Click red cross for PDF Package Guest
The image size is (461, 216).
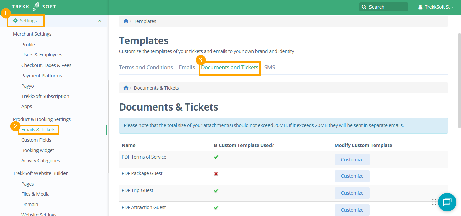point(216,174)
